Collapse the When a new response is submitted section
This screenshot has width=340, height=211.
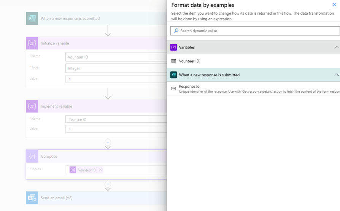point(336,75)
